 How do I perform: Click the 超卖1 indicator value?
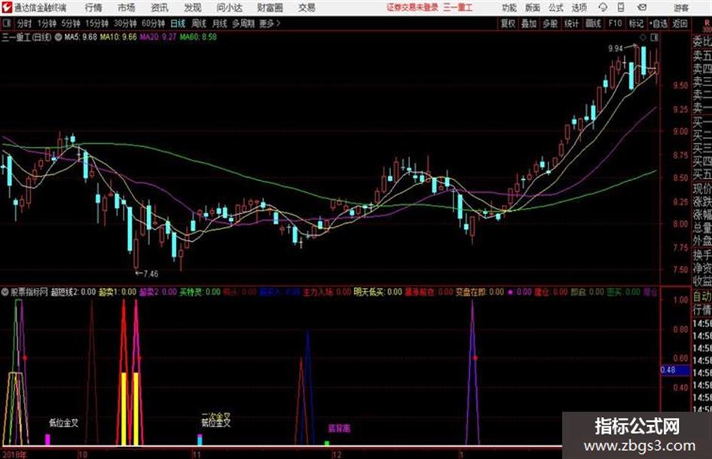pyautogui.click(x=117, y=292)
